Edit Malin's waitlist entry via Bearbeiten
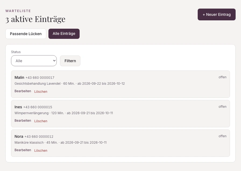The width and height of the screenshot is (241, 171). pyautogui.click(x=23, y=91)
